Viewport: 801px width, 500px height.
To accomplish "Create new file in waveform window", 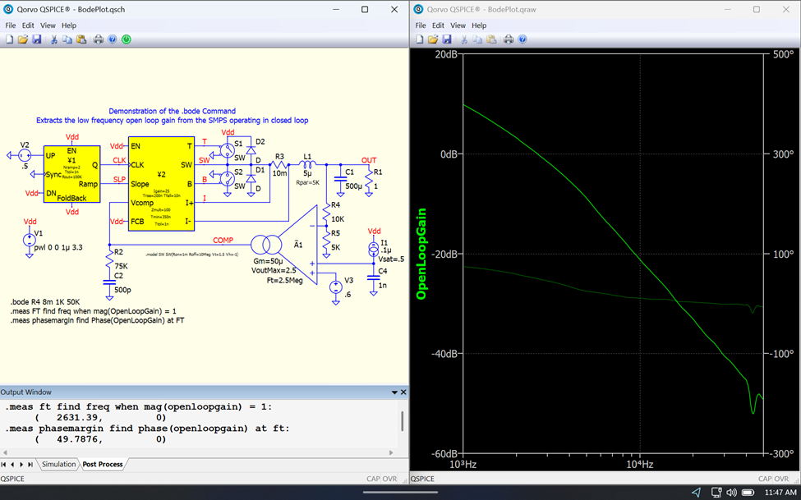I will tap(420, 39).
